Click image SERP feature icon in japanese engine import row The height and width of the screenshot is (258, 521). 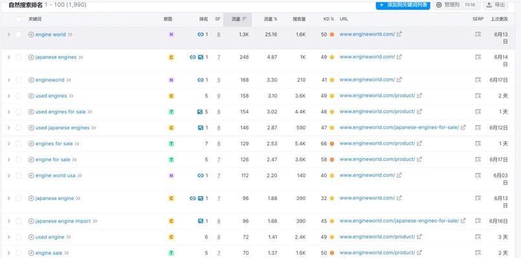point(201,221)
